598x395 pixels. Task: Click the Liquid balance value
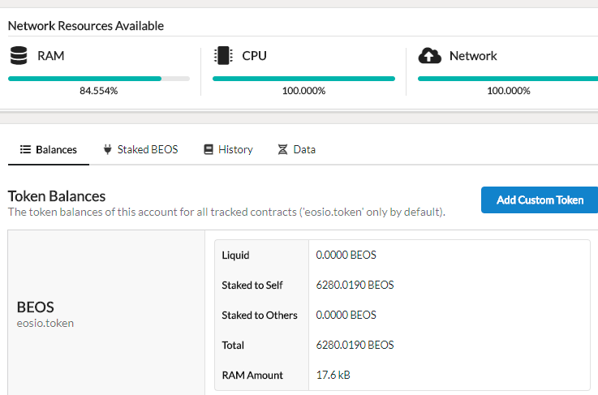(x=346, y=255)
